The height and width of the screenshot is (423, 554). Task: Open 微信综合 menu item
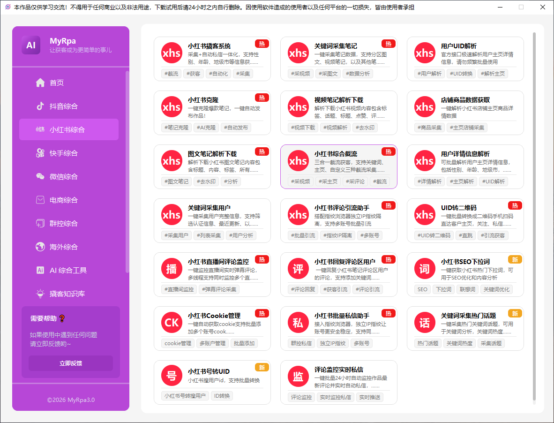tap(69, 176)
